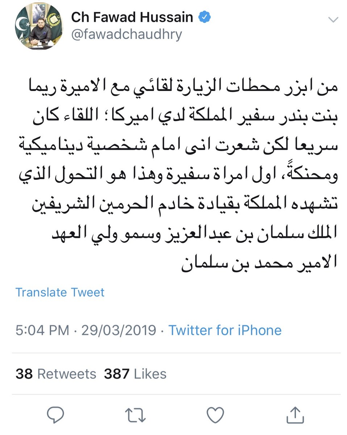The width and height of the screenshot is (347, 435).
Task: View the 387 Likes list
Action: tap(135, 374)
